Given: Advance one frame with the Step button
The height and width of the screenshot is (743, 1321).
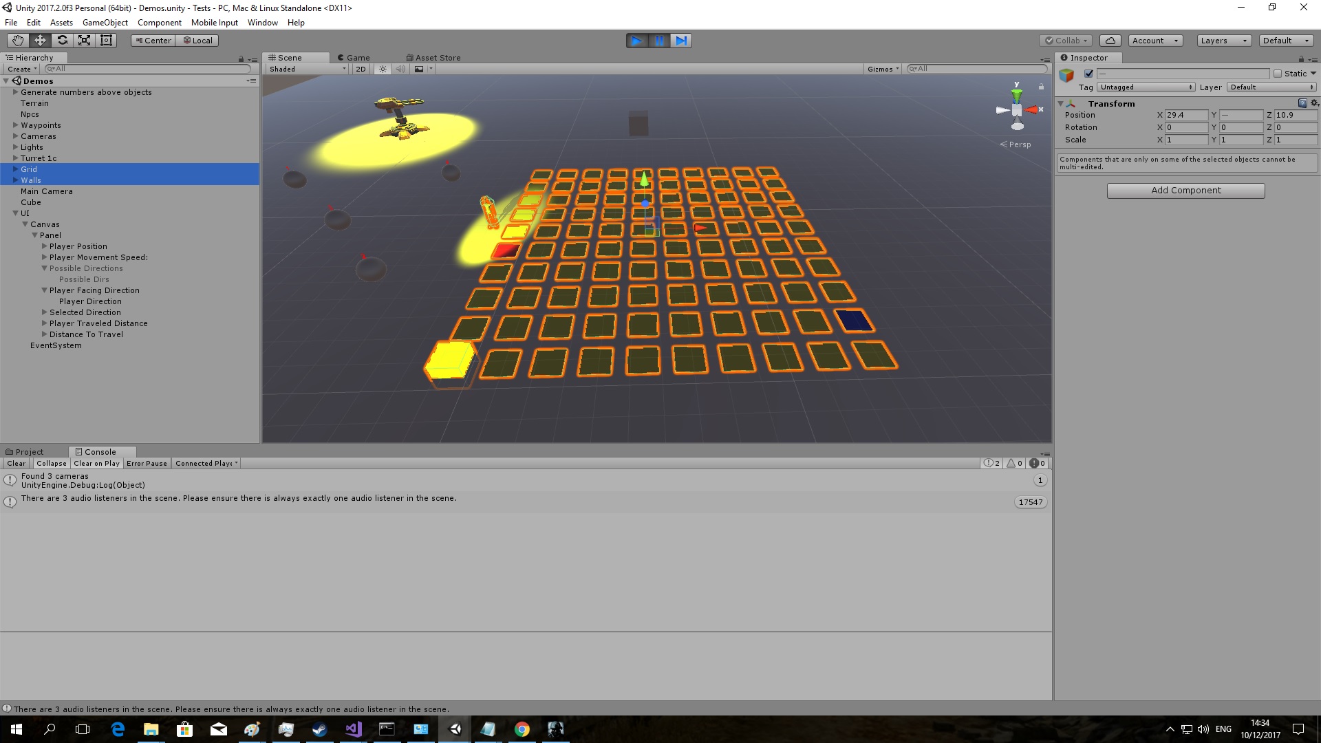Looking at the screenshot, I should pyautogui.click(x=680, y=41).
